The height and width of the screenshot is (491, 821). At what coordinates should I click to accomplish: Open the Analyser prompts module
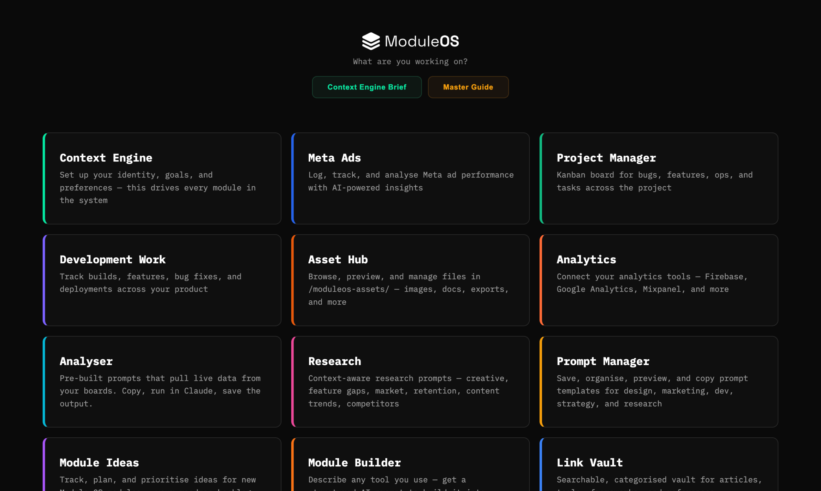162,382
